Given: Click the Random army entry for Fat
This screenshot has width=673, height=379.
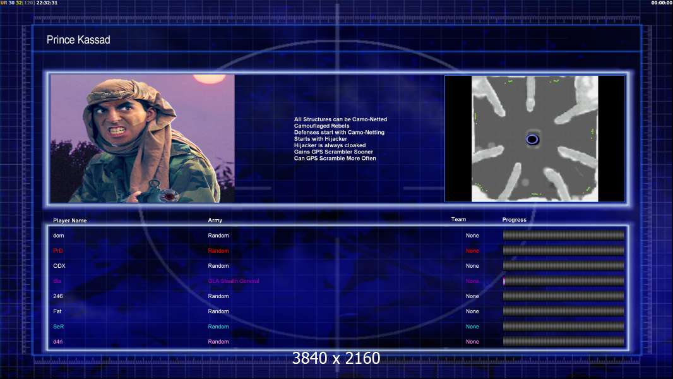Looking at the screenshot, I should (x=218, y=311).
